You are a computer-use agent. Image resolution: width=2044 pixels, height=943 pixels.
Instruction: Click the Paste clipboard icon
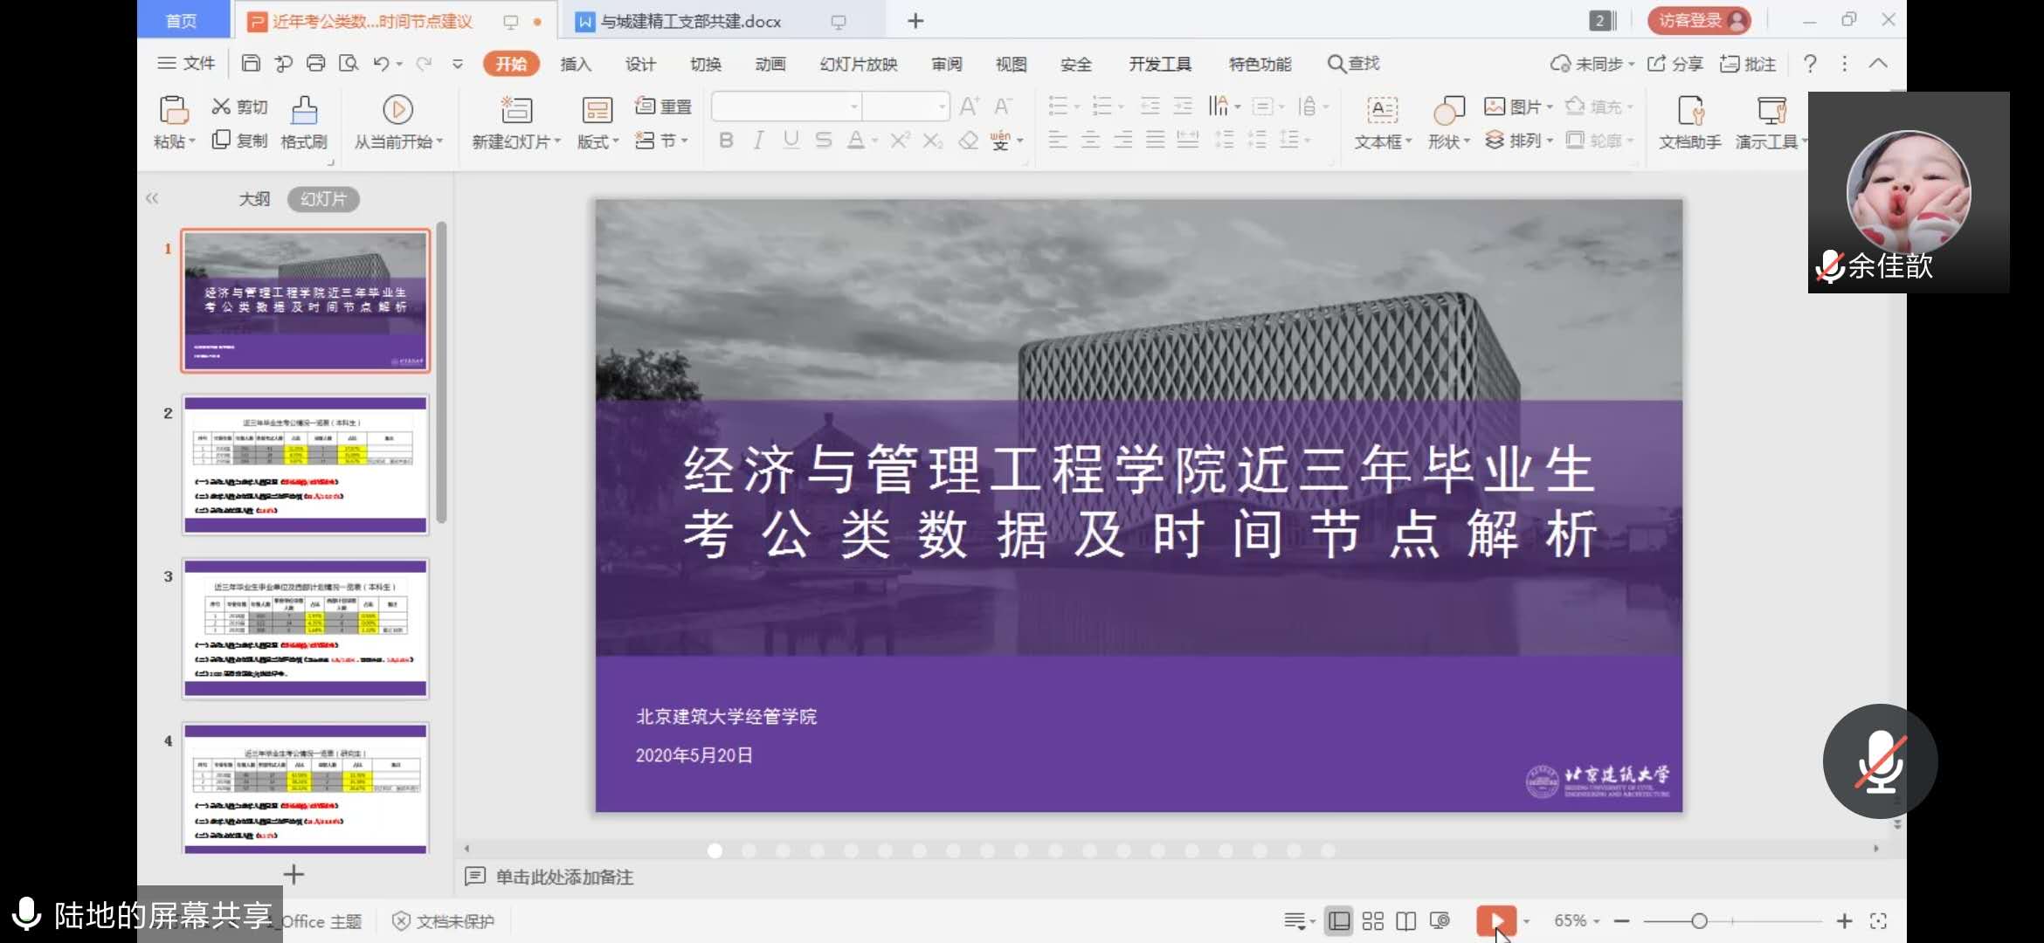click(x=173, y=111)
